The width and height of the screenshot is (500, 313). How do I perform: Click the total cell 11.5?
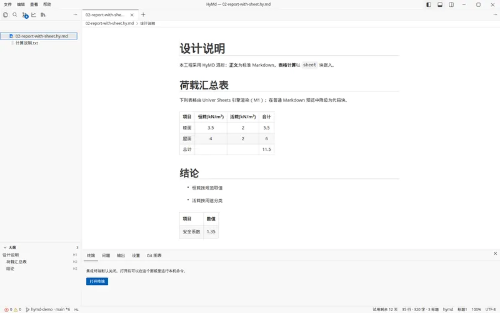(x=267, y=150)
